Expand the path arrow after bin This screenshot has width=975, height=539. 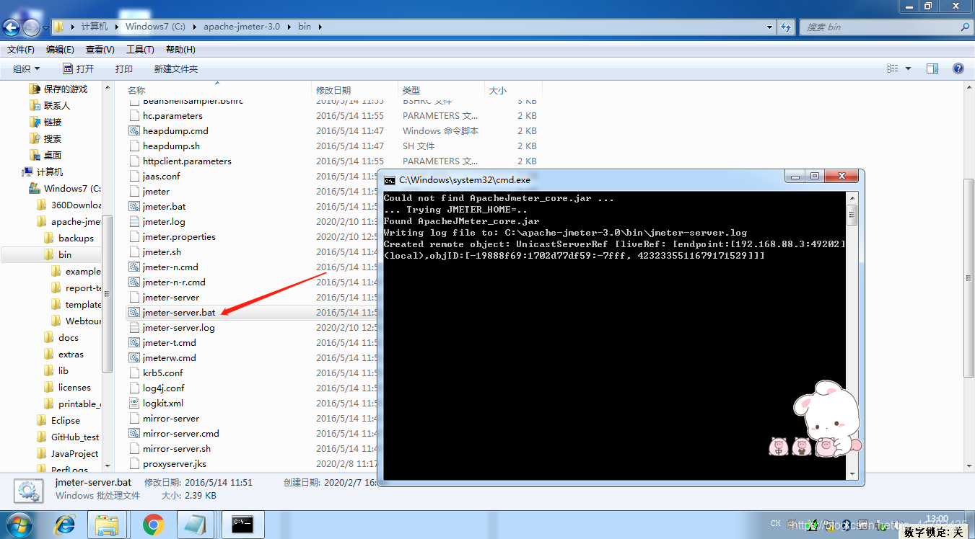point(320,27)
